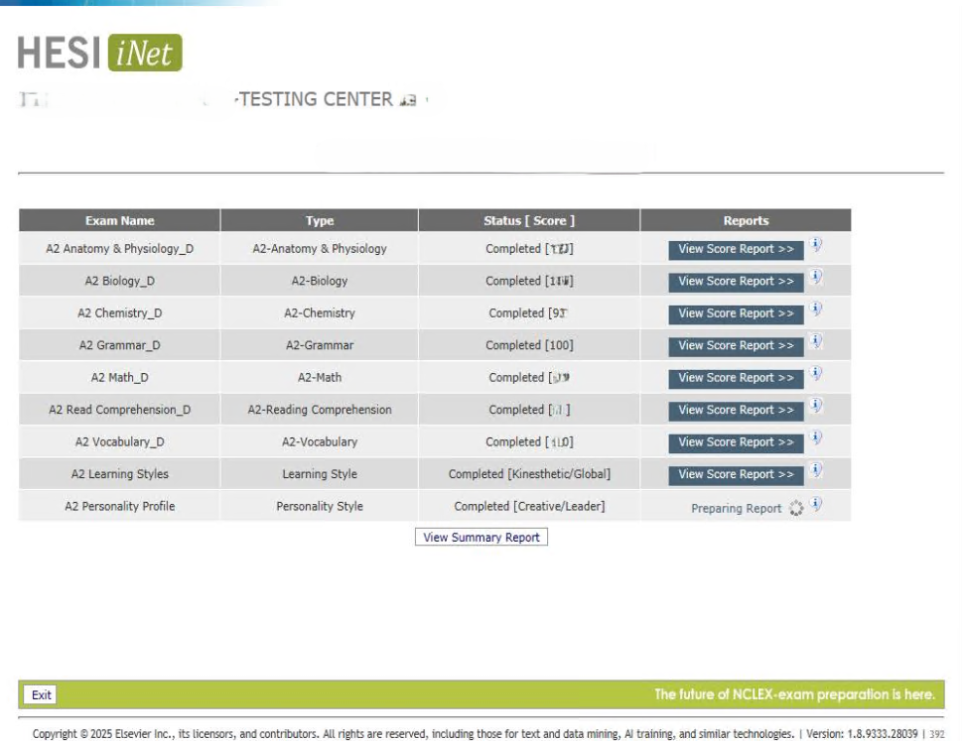Click info icon in A2 Biology_D row
This screenshot has width=963, height=741.
[815, 277]
